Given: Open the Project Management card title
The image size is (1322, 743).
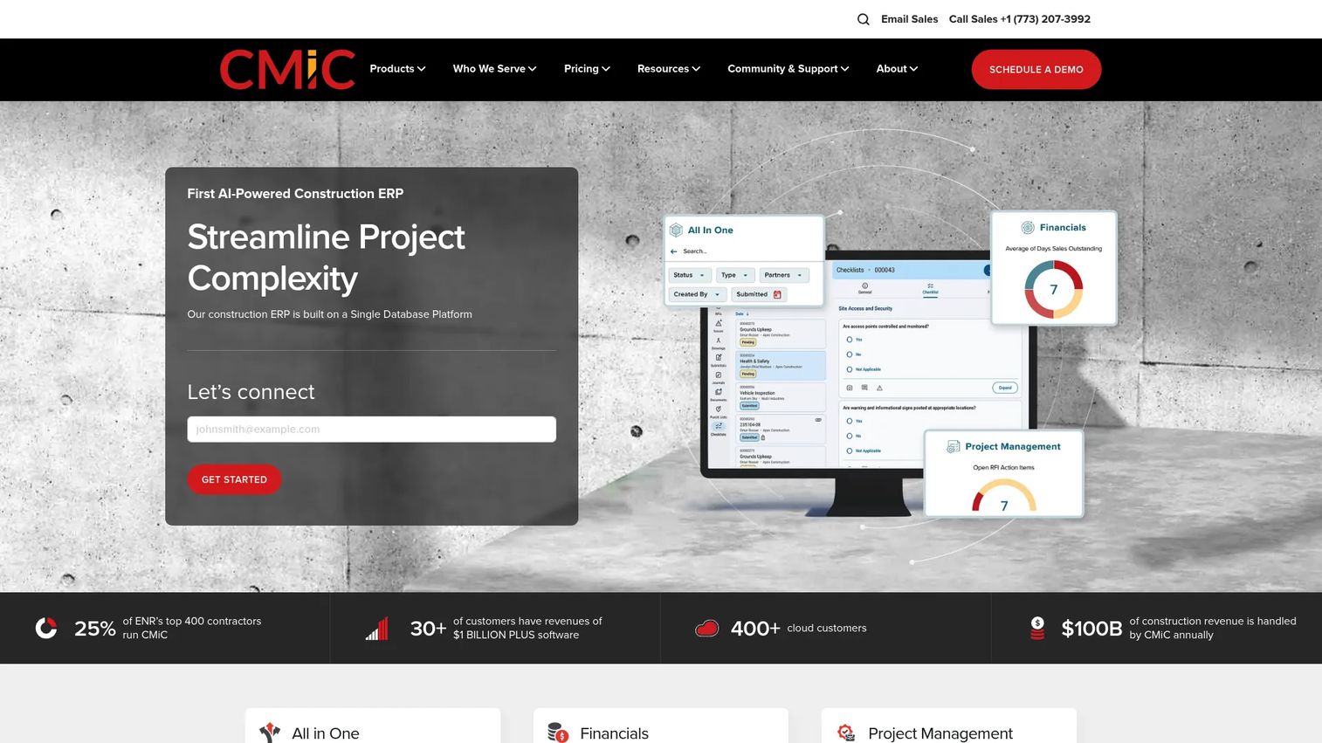Looking at the screenshot, I should [x=940, y=733].
